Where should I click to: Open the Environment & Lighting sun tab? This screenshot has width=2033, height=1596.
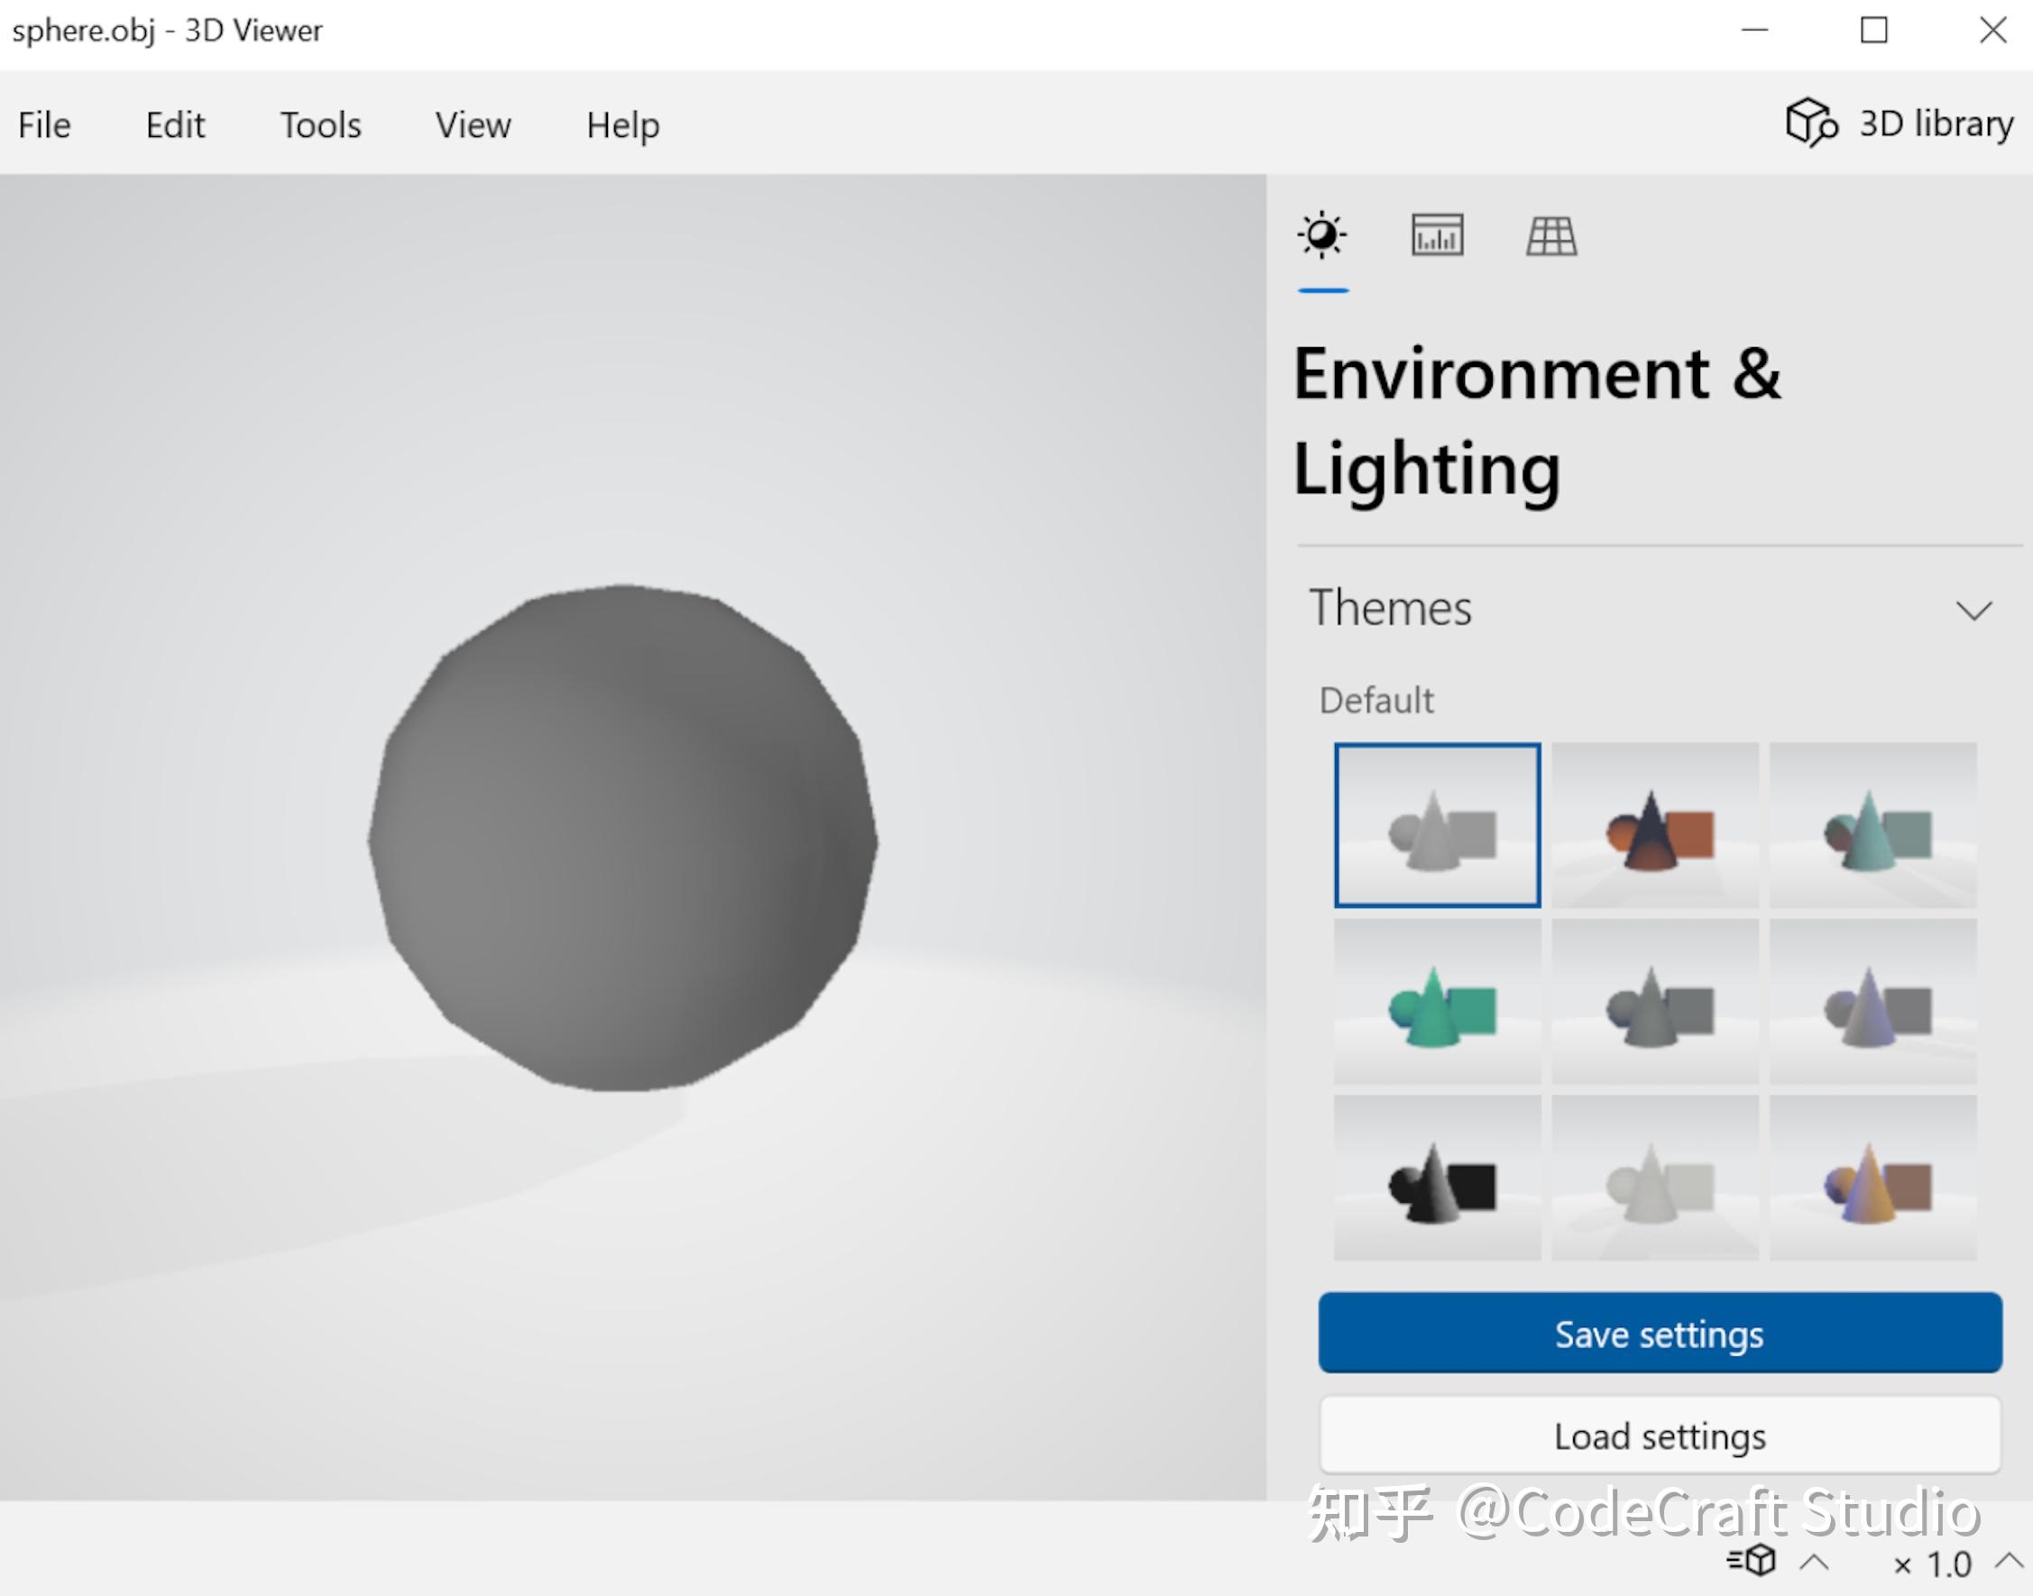1321,235
